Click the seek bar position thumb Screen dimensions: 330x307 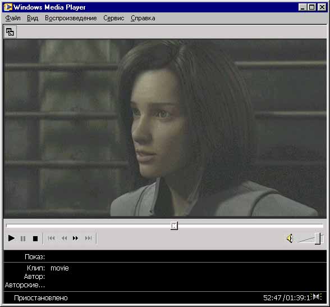tap(174, 225)
